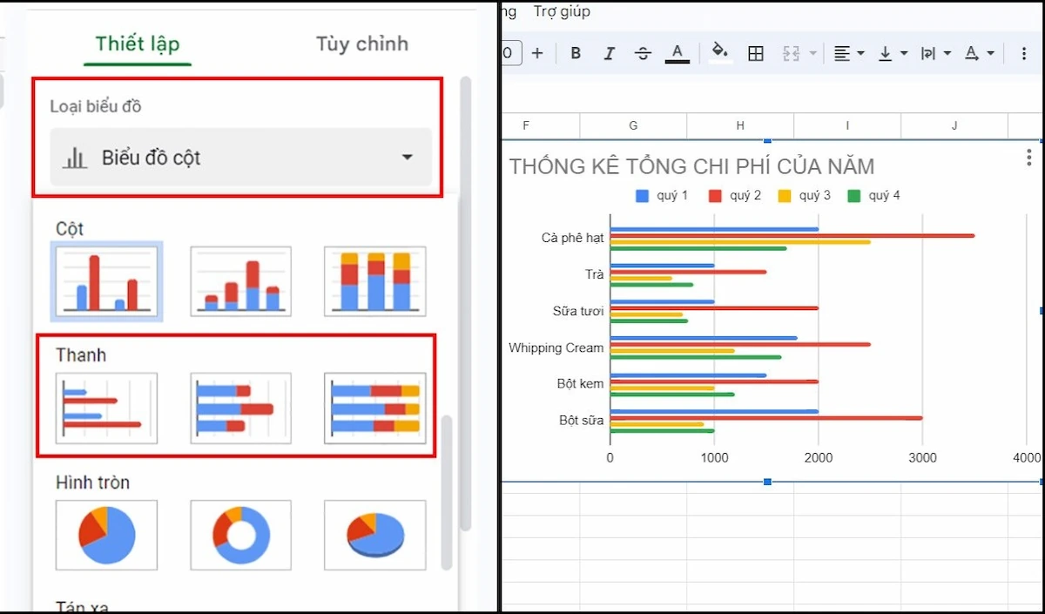Click the 3000 value on horizontal axis
This screenshot has width=1045, height=614.
923,458
